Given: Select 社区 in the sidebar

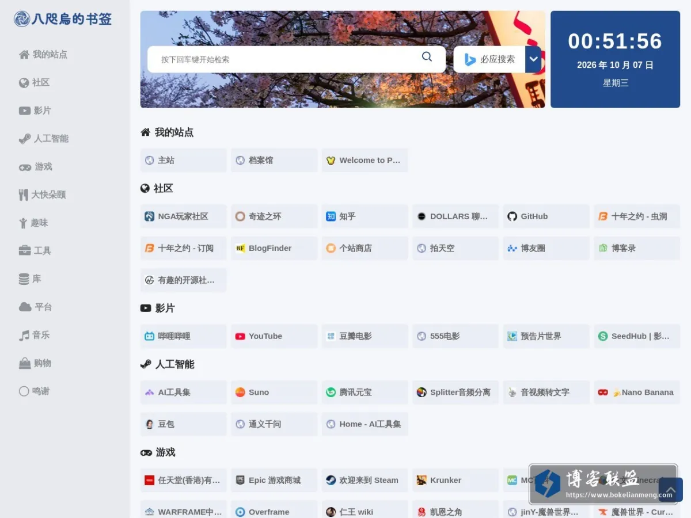Looking at the screenshot, I should tap(34, 83).
